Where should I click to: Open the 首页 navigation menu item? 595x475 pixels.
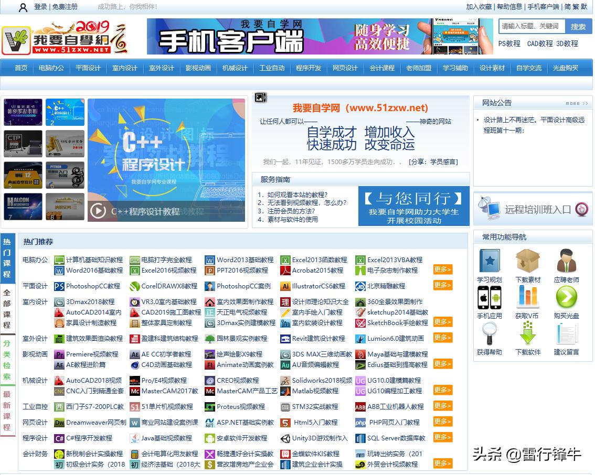(21, 68)
